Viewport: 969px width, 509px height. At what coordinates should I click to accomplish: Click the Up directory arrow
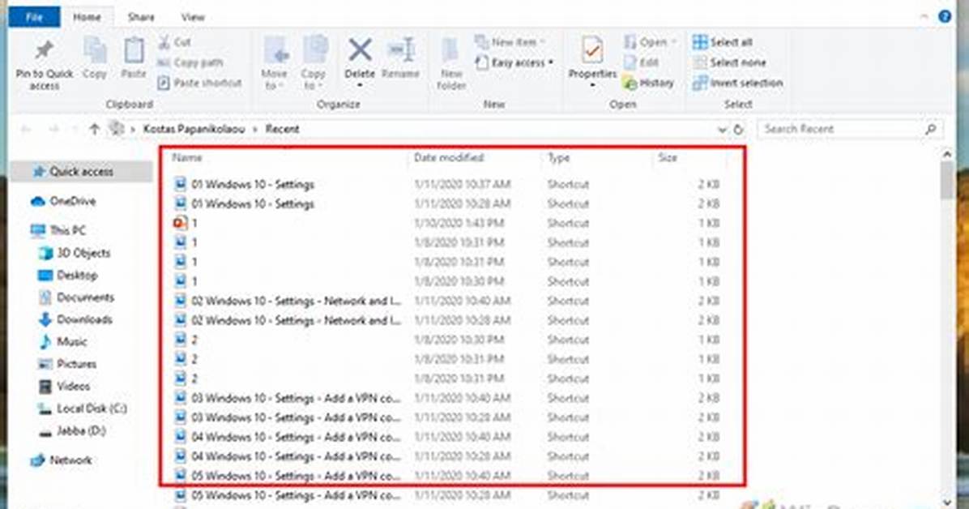95,129
